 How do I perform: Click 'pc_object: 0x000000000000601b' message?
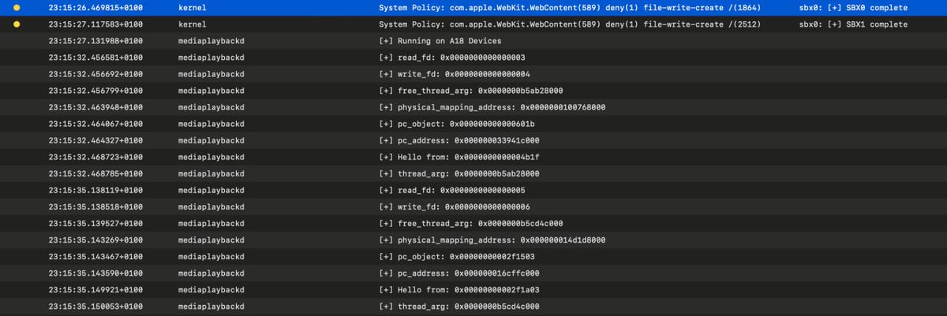click(x=457, y=124)
